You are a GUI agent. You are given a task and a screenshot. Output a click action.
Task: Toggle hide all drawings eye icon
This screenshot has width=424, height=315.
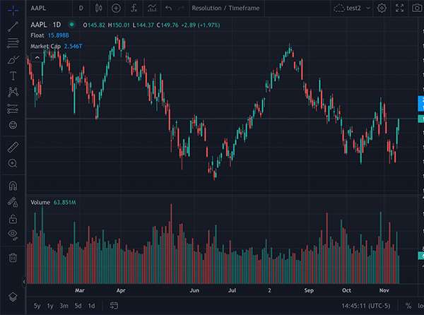[x=13, y=234]
